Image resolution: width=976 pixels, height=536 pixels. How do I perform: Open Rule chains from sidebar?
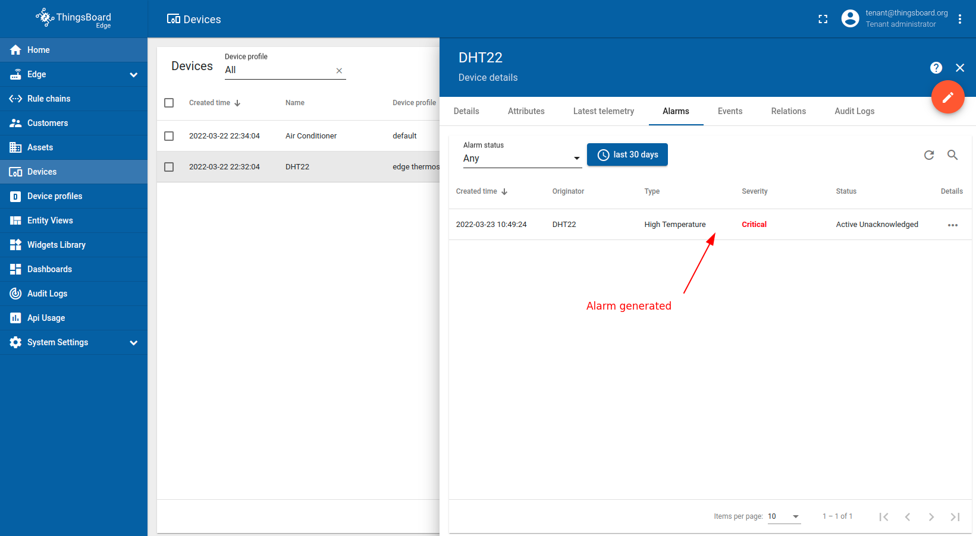74,99
